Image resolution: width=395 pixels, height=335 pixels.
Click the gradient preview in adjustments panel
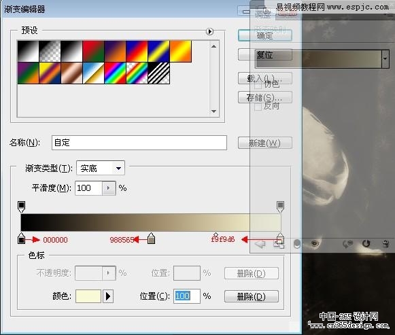click(x=318, y=58)
